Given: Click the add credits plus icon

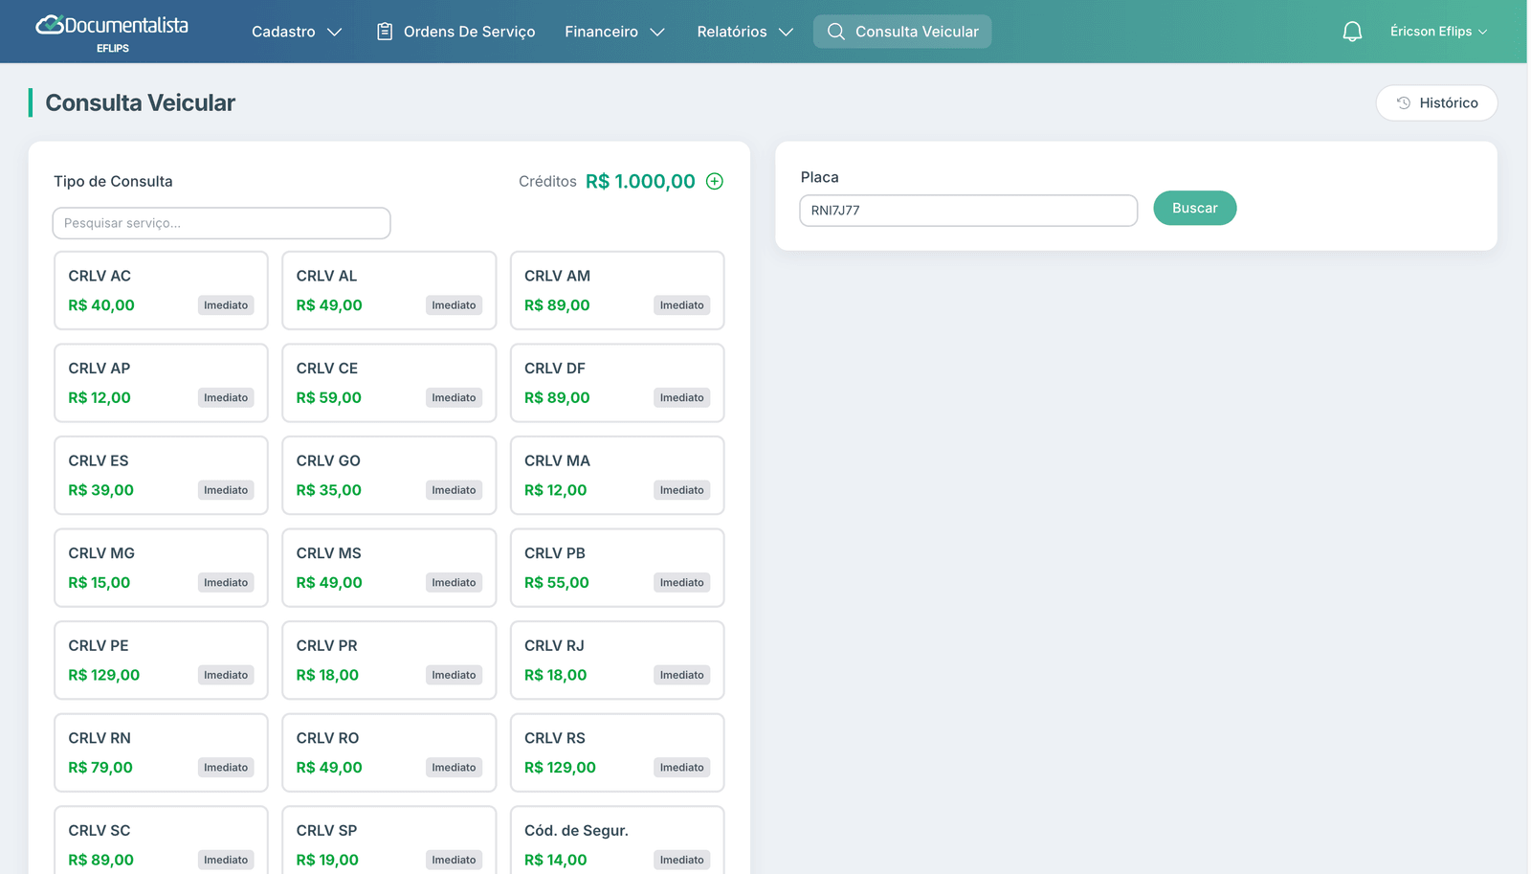Looking at the screenshot, I should (715, 181).
